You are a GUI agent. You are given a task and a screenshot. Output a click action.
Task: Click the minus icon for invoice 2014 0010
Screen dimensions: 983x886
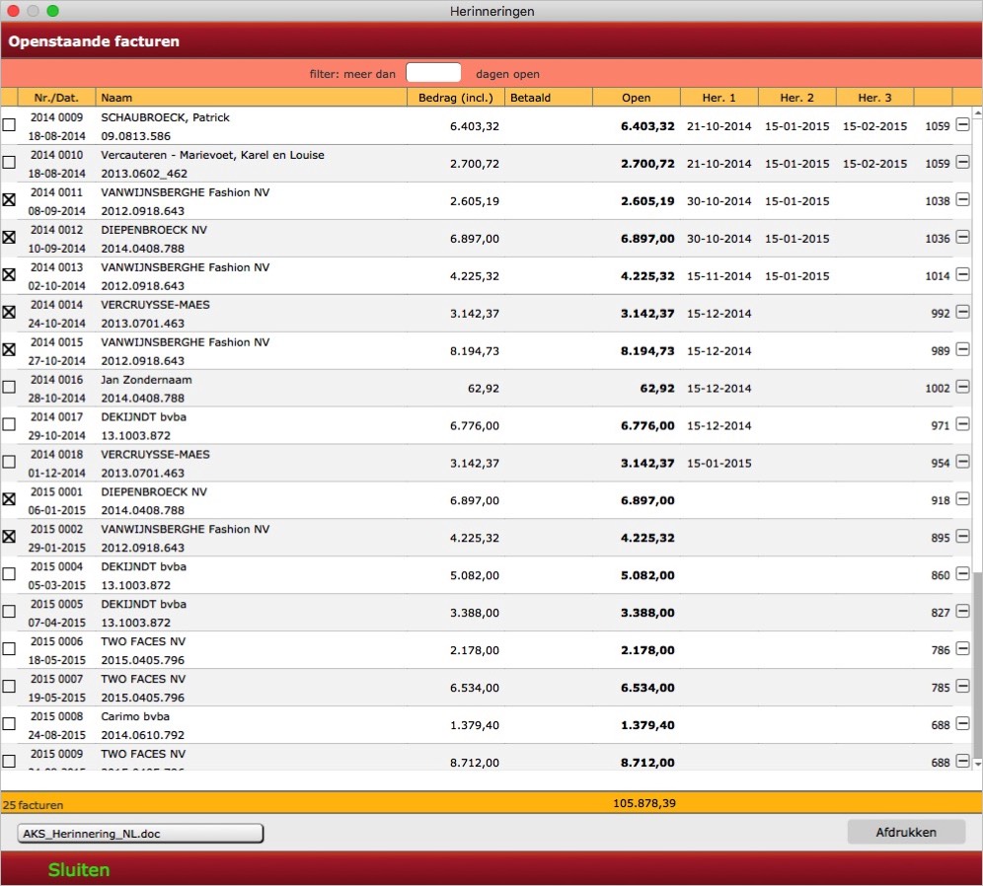click(x=962, y=163)
